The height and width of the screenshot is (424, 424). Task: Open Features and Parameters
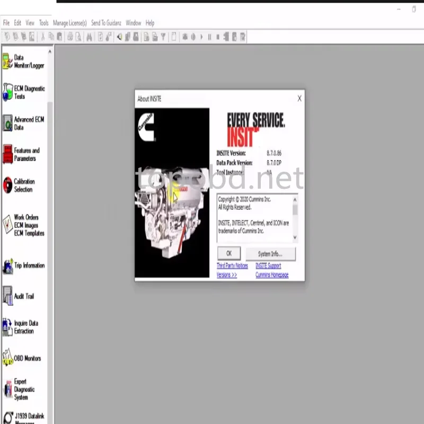(x=22, y=154)
